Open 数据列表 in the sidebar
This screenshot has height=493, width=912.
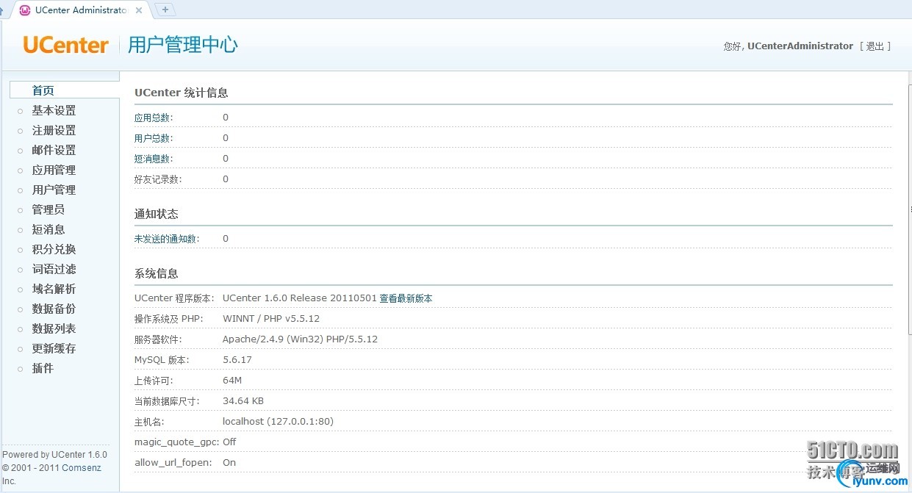tap(54, 328)
